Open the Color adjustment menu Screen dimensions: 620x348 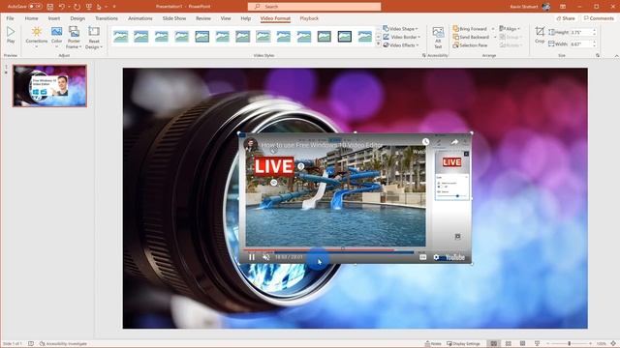click(56, 37)
